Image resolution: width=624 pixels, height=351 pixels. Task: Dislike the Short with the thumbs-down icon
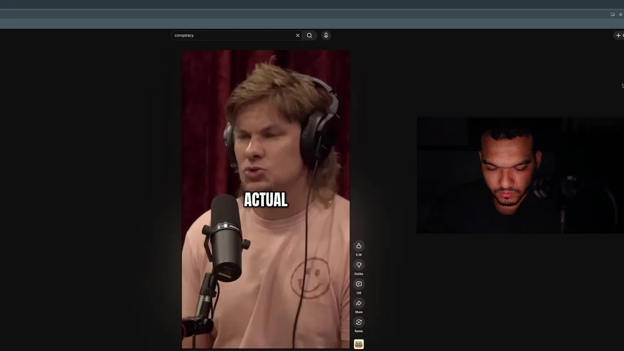(359, 265)
